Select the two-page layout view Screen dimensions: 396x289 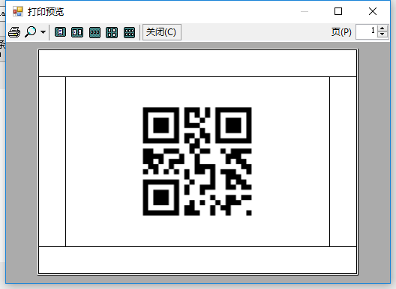(x=77, y=32)
